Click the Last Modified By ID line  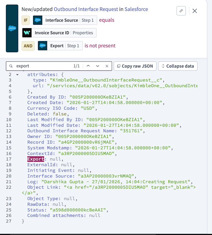(86, 120)
